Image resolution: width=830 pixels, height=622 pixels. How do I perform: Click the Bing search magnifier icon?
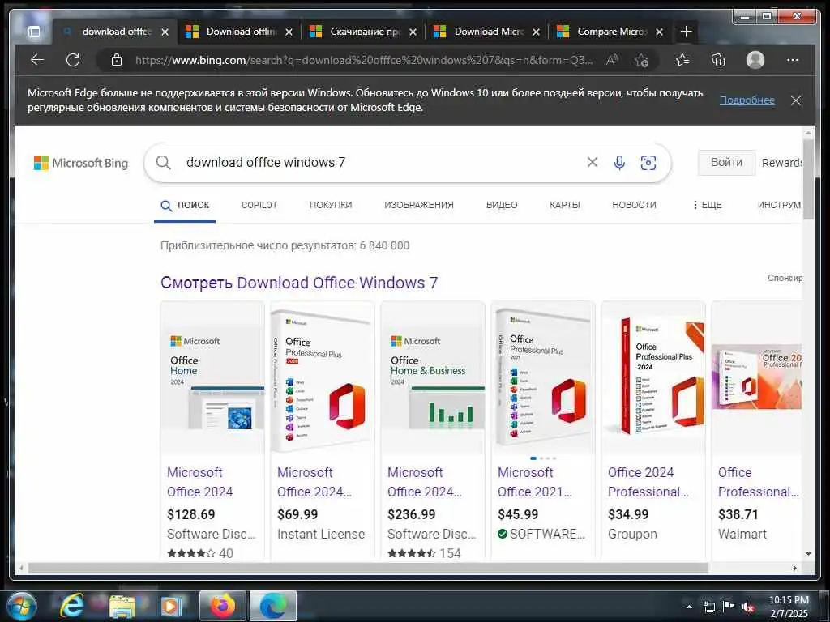click(164, 162)
